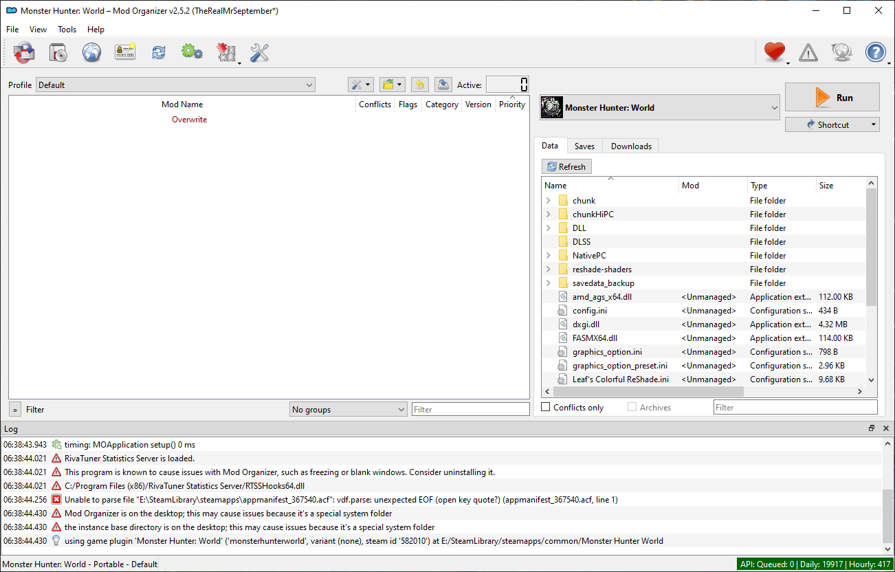
Task: Click the red heart endorse icon
Action: (x=775, y=52)
